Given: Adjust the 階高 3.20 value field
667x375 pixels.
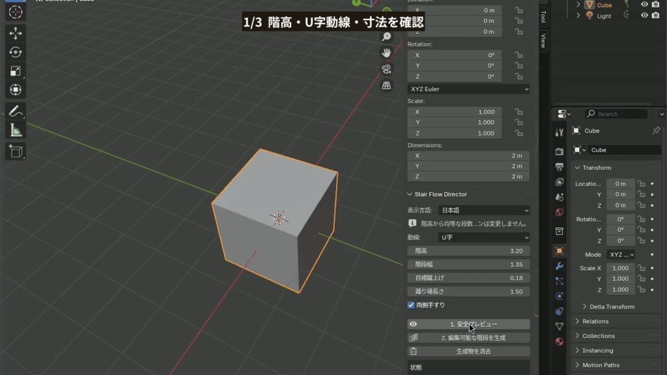Looking at the screenshot, I should pyautogui.click(x=468, y=251).
